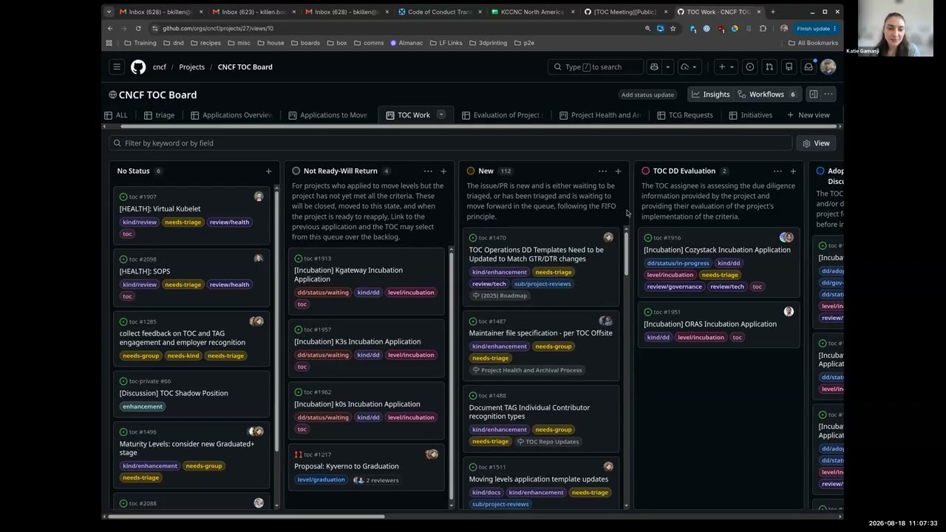Go to GitHub home via Octocat logo

pos(138,67)
